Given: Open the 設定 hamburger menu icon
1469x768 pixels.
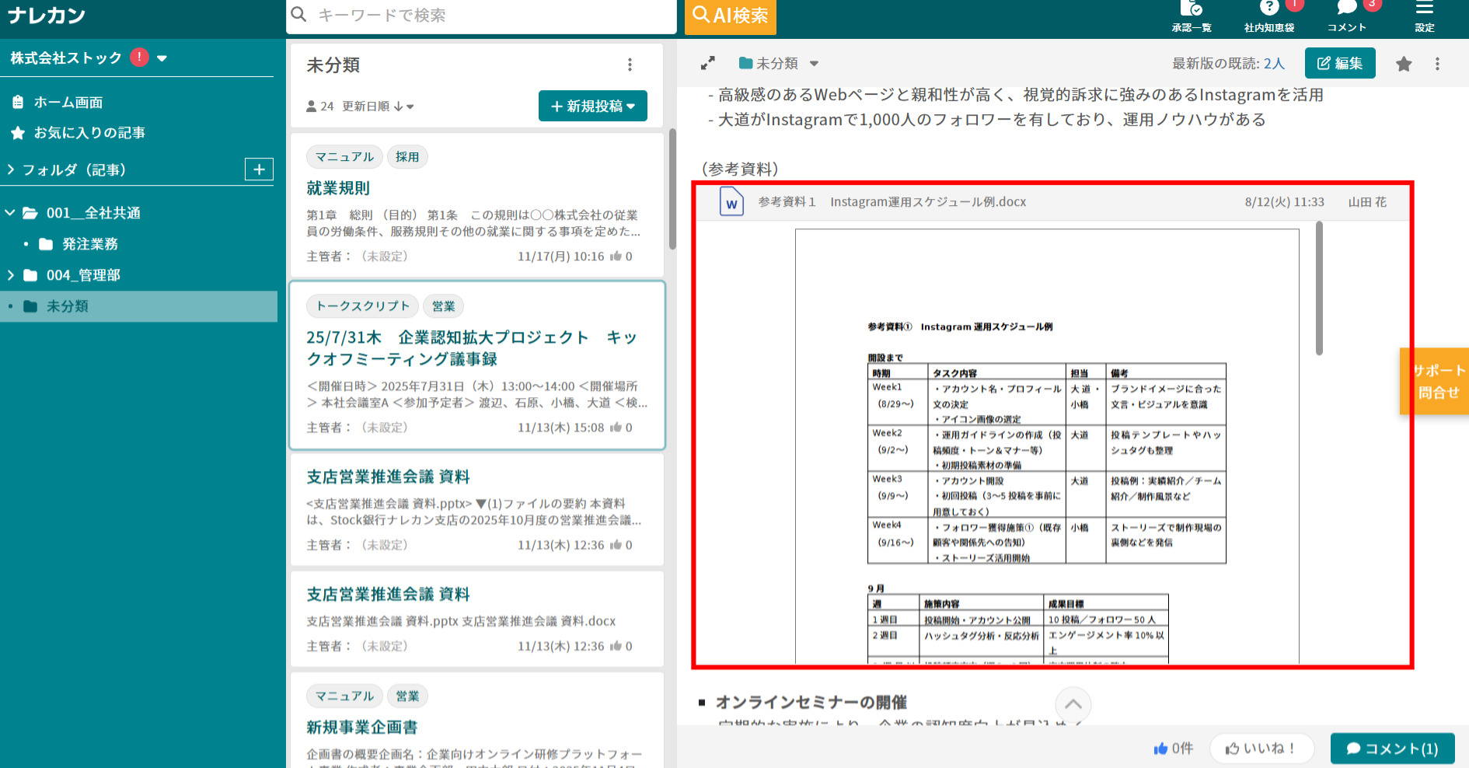Looking at the screenshot, I should click(x=1424, y=12).
